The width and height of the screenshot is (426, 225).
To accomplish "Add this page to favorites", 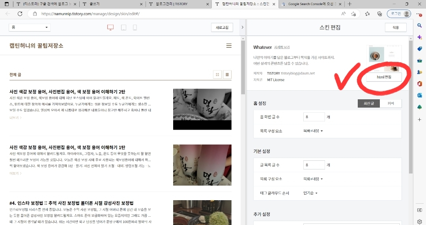I will [x=353, y=13].
